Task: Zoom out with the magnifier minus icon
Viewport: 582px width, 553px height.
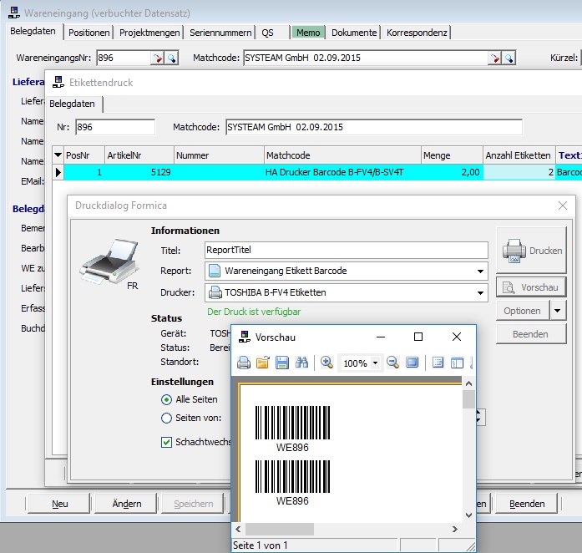Action: (392, 363)
